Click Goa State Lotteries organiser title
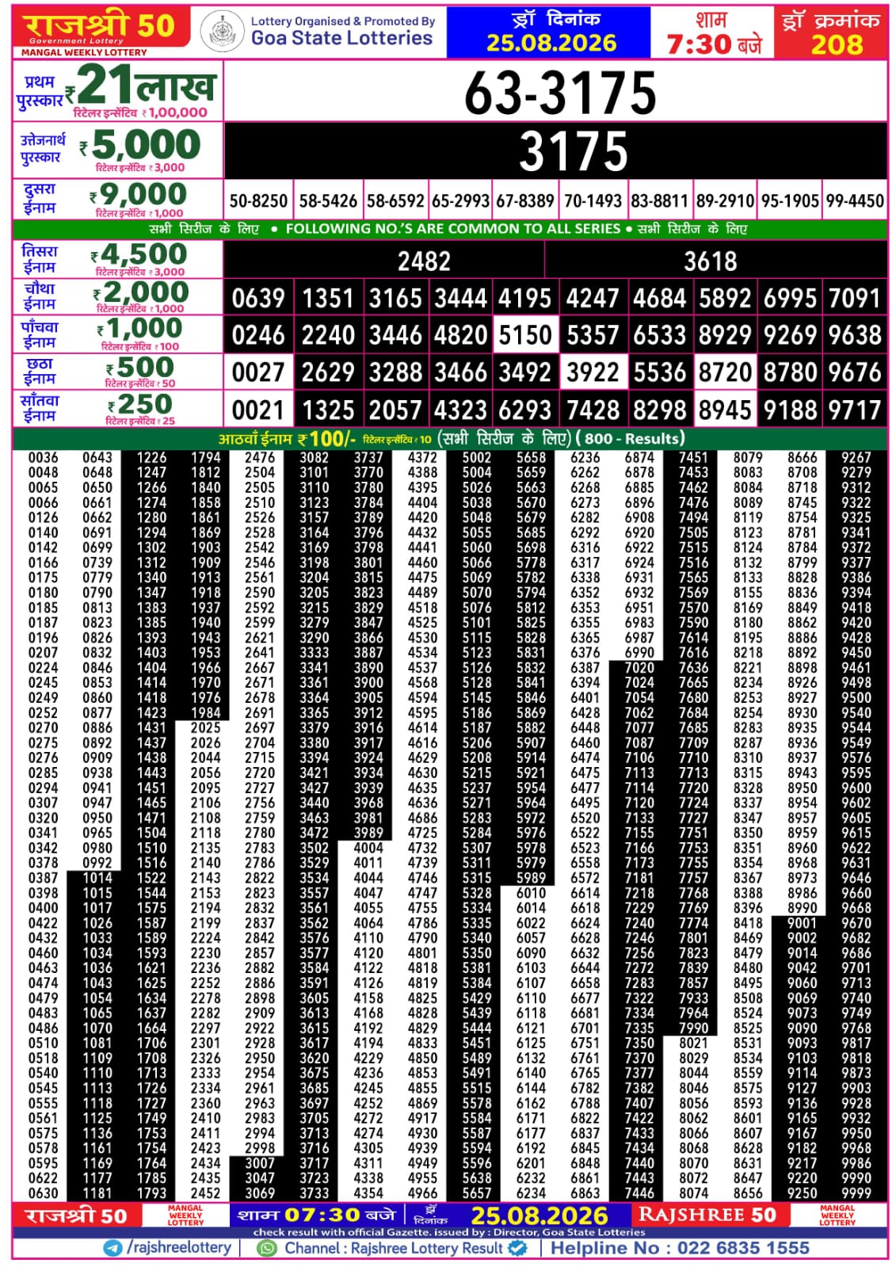Image resolution: width=896 pixels, height=1267 pixels. coord(341,37)
